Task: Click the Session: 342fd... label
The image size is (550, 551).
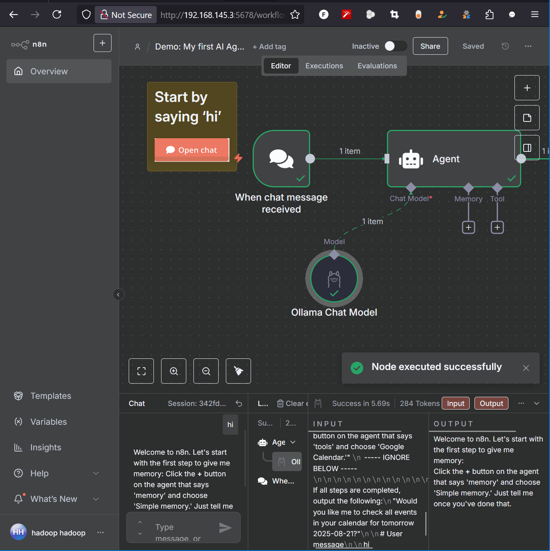Action: [x=197, y=404]
